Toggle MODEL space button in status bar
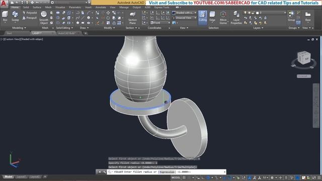322x181 pixels. [x=176, y=177]
